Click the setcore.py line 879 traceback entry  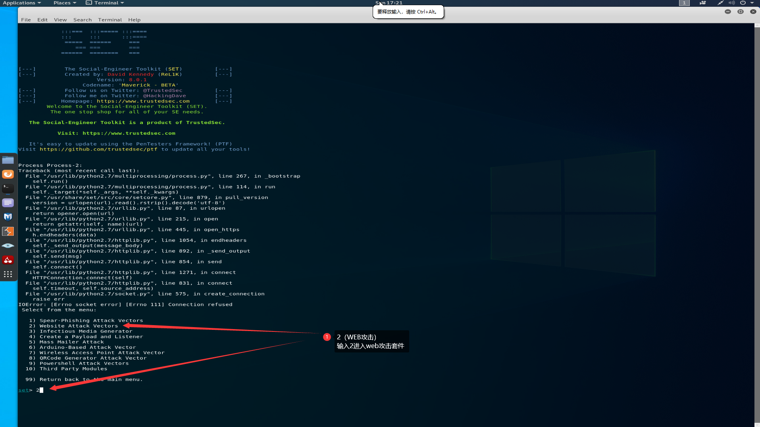pos(147,197)
